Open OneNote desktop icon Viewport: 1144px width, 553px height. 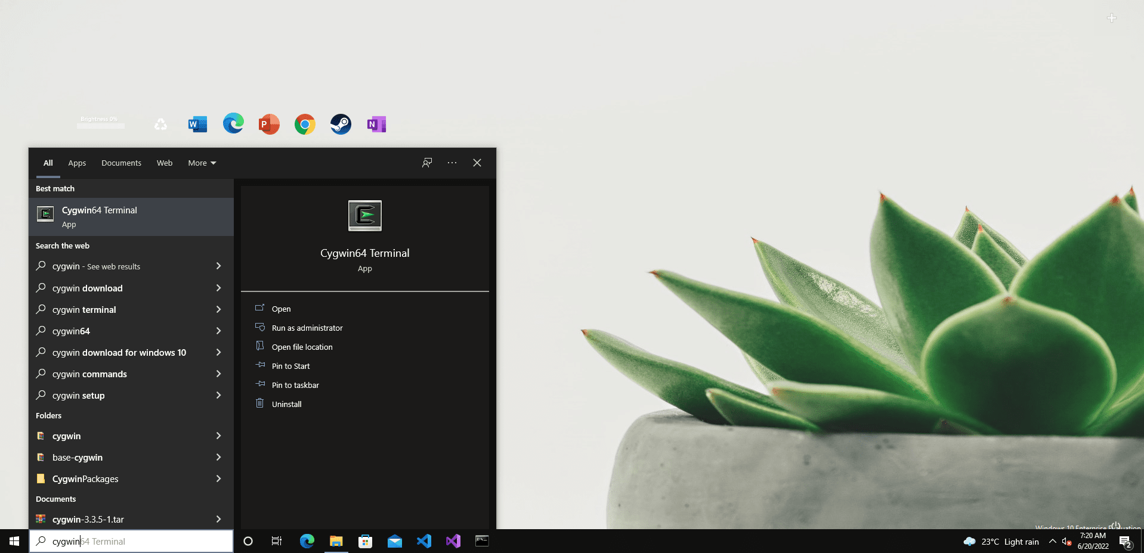[376, 124]
